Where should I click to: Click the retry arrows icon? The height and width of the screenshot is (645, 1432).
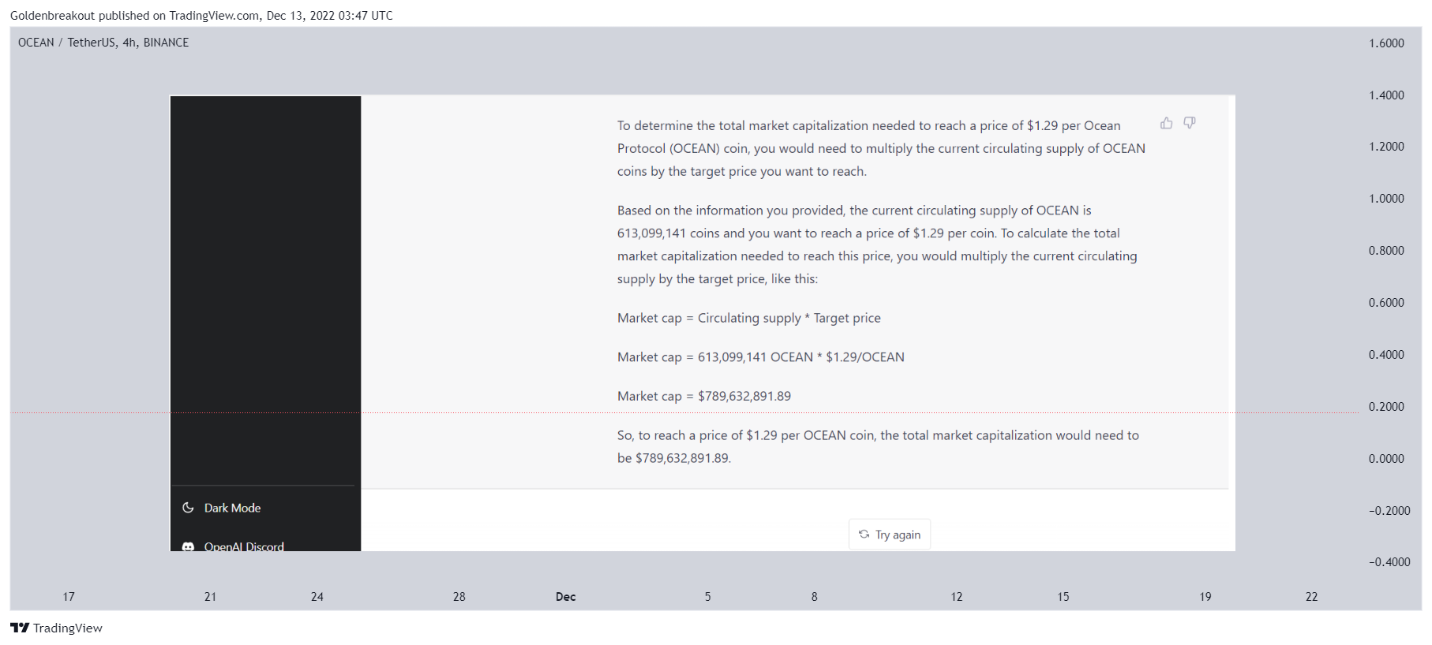[864, 535]
